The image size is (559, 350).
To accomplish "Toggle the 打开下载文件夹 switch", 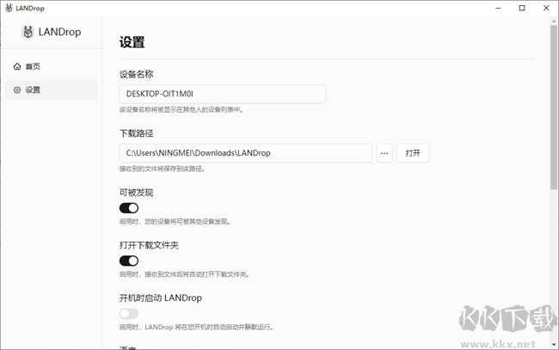I will coord(129,261).
